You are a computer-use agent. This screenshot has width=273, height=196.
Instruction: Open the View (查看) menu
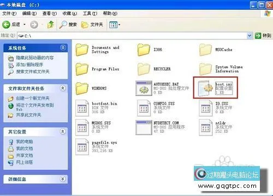click(50, 14)
